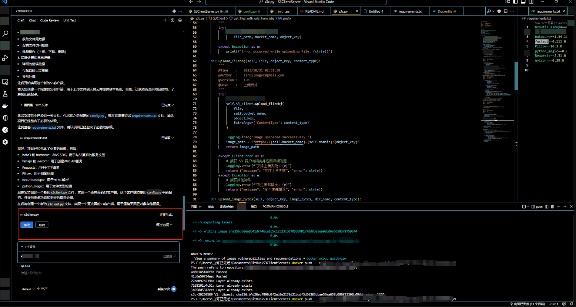Click the split editor icon in the editor toolbar
Viewport: 576px width, 307px height.
[506, 11]
